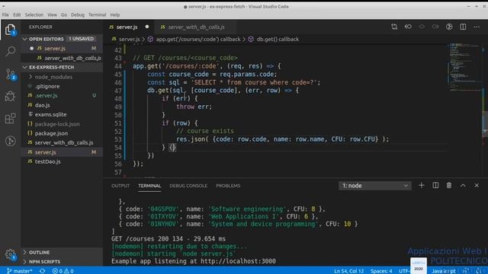
Task: Open server_with_db_calls.js in the file tree
Action: tap(64, 142)
